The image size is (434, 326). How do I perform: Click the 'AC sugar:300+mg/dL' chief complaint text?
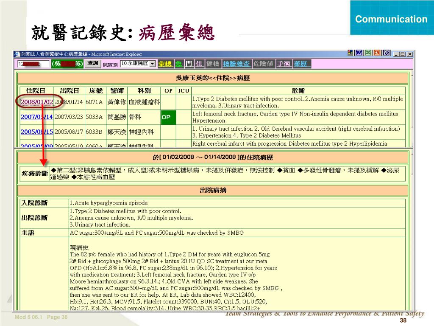click(157, 233)
